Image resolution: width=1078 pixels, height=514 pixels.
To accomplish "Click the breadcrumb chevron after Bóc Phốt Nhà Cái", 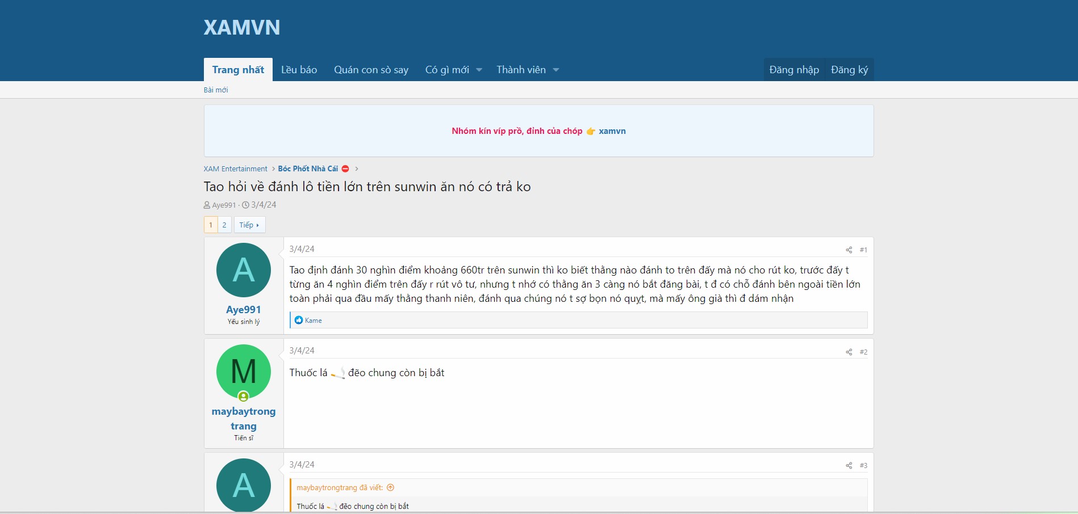I will [357, 169].
